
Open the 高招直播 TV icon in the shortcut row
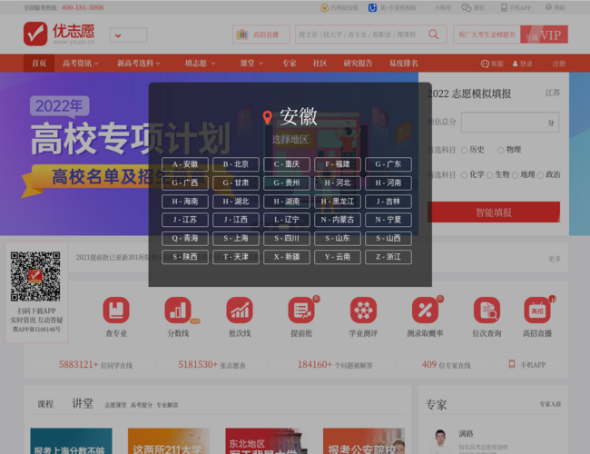(537, 310)
